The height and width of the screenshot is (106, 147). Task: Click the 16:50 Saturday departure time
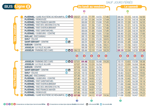click(x=142, y=17)
